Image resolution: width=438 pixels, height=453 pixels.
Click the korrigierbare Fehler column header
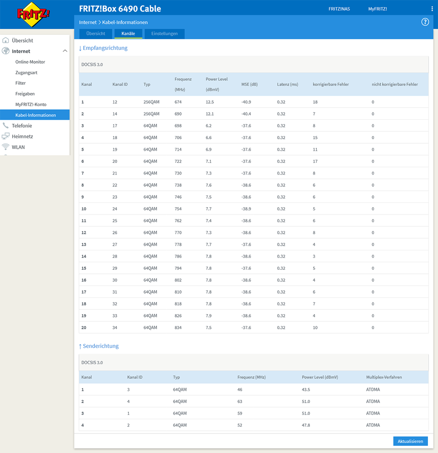[331, 84]
